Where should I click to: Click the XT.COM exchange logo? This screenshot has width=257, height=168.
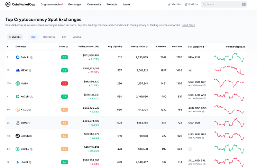(18, 110)
